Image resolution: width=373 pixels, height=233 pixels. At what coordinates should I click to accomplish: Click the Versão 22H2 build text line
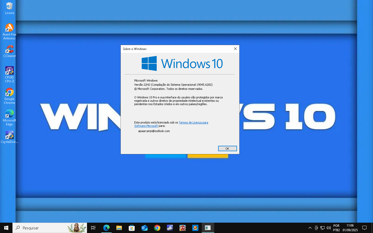(173, 85)
